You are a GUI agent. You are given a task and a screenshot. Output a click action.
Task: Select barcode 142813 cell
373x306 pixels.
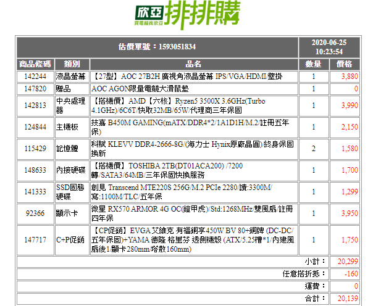[35, 105]
